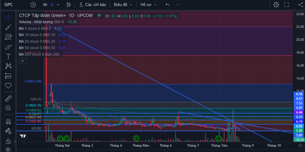This screenshot has width=305, height=152.
Task: Click the 6.25 MA 10 price label
Action: [299, 117]
